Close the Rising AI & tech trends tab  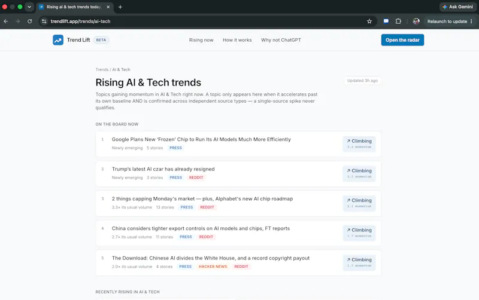[x=108, y=7]
